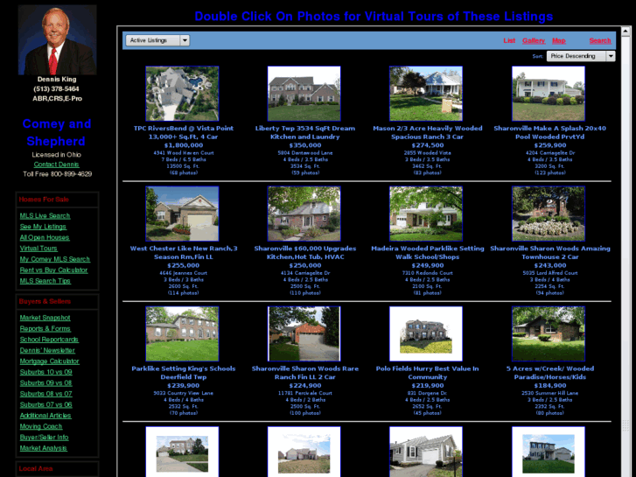Click Sharonville $60,000 Upgrades photo
This screenshot has height=477, width=636.
(304, 214)
